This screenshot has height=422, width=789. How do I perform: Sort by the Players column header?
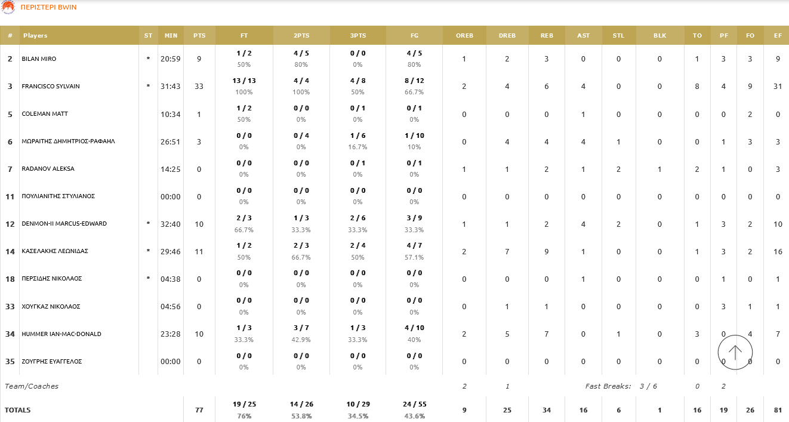pos(35,36)
